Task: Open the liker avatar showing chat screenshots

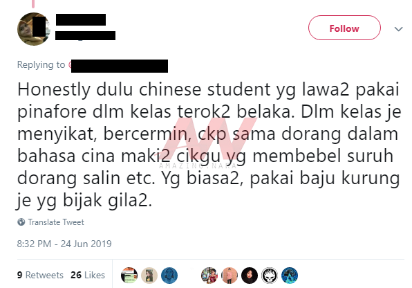Action: click(x=129, y=276)
